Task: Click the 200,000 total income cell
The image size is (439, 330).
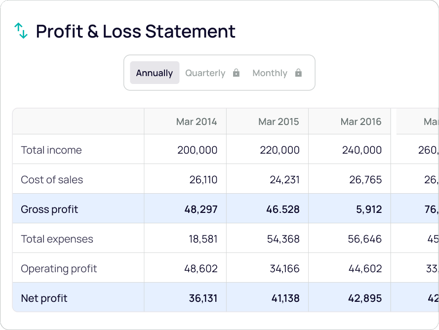Action: (x=197, y=150)
